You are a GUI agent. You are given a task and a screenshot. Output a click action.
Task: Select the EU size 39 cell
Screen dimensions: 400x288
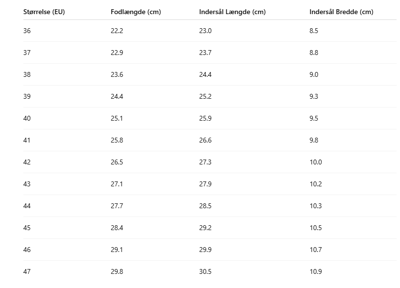click(27, 96)
